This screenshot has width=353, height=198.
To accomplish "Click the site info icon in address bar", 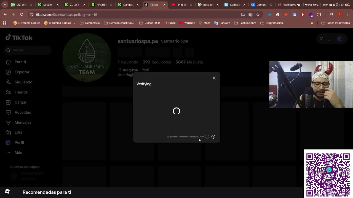I will pos(31,15).
